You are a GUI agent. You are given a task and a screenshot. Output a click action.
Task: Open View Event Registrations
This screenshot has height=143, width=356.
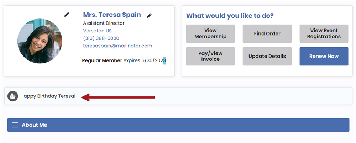324,33
